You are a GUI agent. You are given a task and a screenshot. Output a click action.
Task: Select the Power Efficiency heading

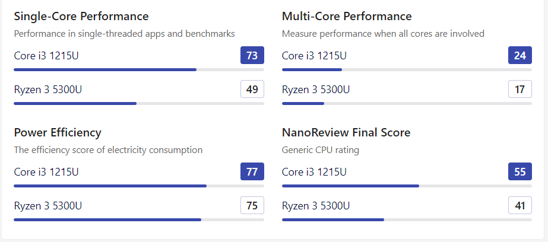coord(58,132)
